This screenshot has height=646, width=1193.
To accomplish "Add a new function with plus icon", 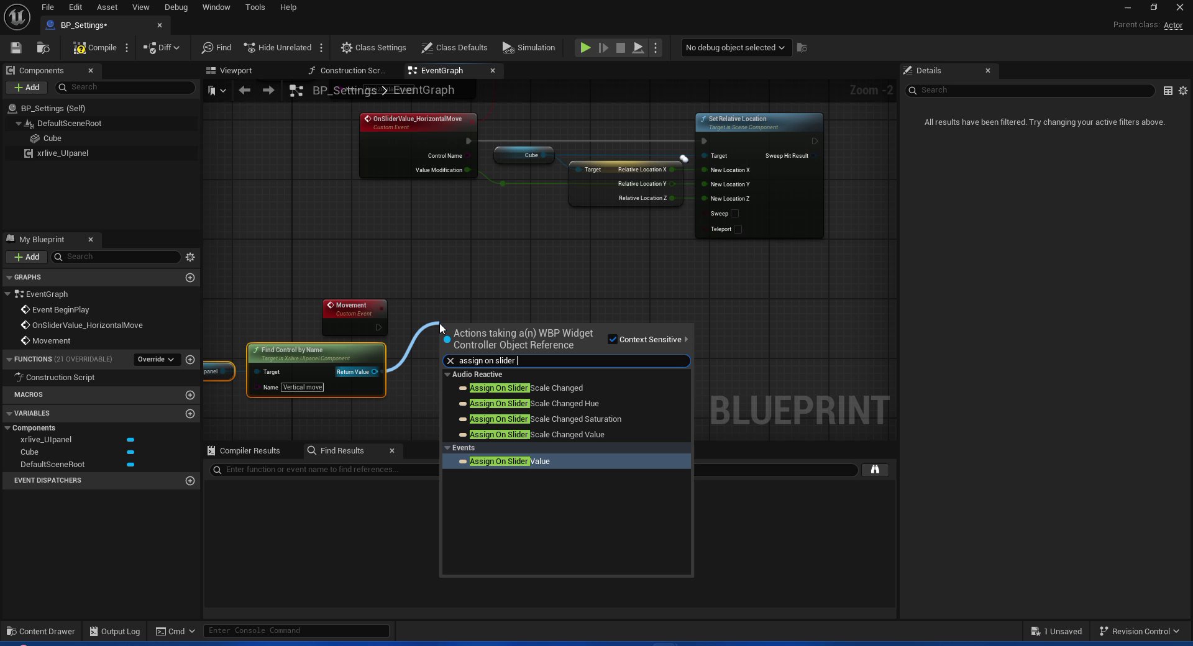I will (x=190, y=360).
